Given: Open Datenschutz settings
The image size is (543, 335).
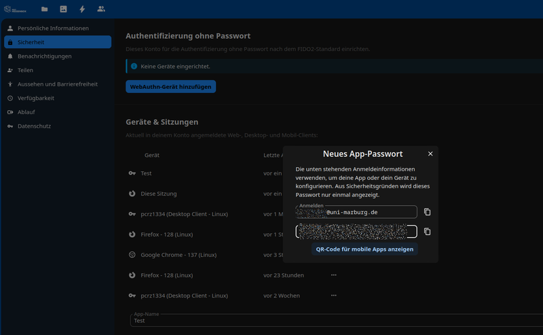Looking at the screenshot, I should (58, 126).
